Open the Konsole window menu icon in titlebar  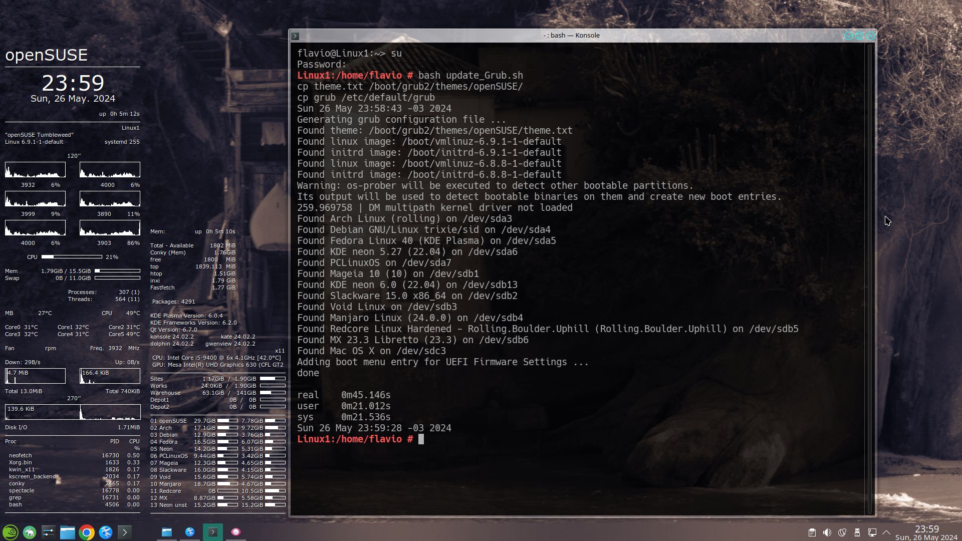295,36
